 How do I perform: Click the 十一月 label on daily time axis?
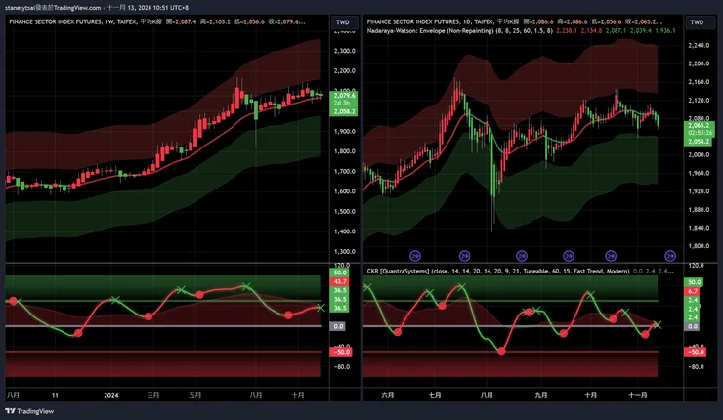[638, 395]
